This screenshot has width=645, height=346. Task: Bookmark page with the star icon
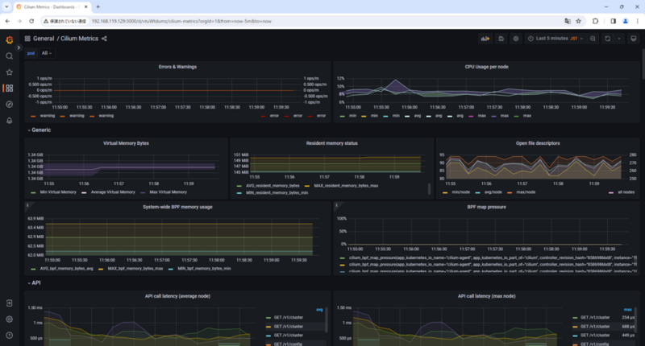pyautogui.click(x=578, y=21)
